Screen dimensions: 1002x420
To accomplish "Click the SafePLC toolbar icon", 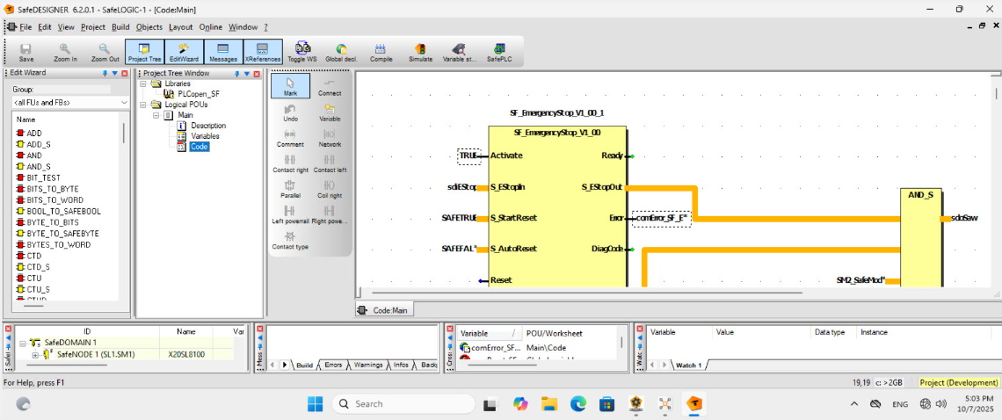I will 499,52.
